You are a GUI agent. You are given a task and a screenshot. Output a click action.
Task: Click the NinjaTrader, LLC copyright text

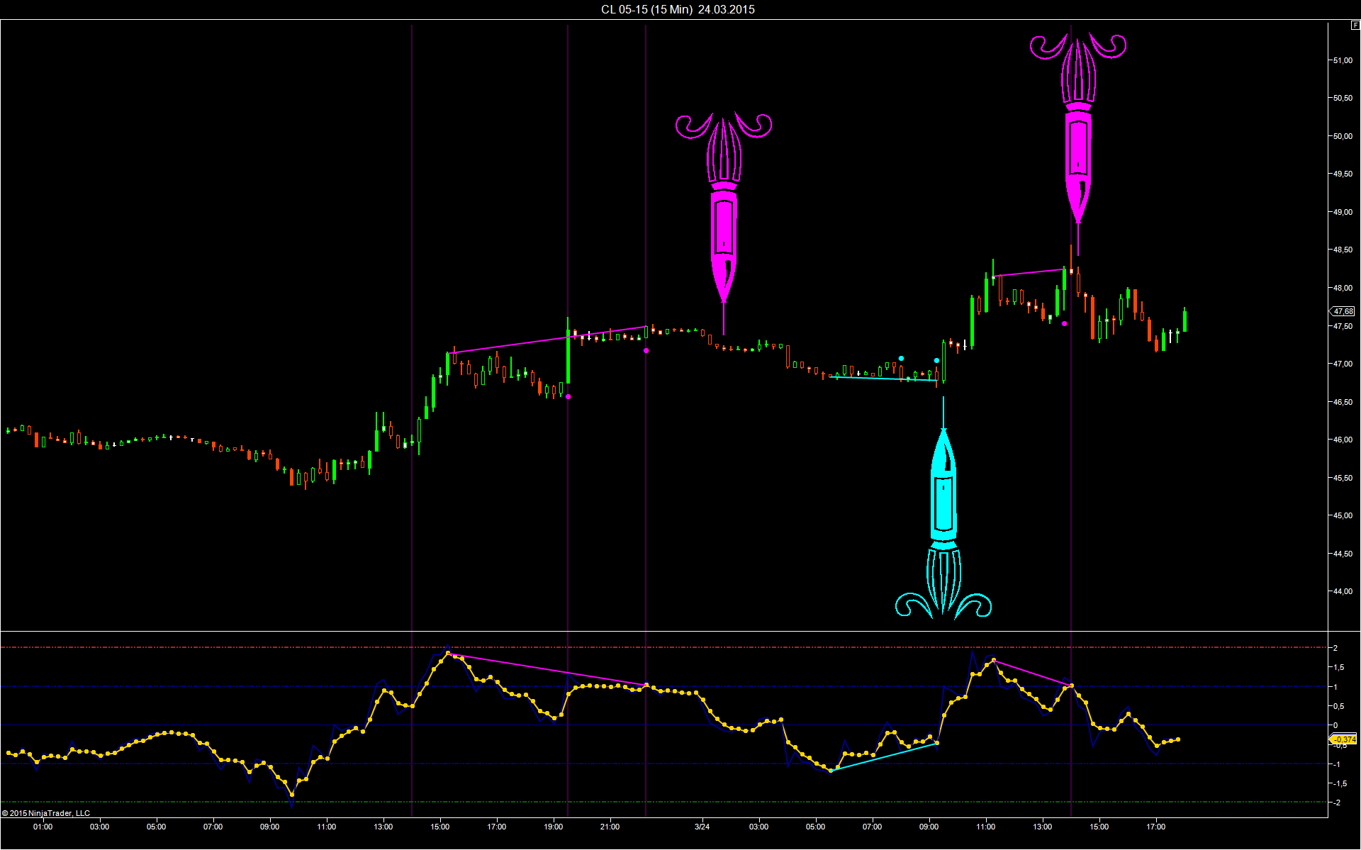pyautogui.click(x=47, y=813)
